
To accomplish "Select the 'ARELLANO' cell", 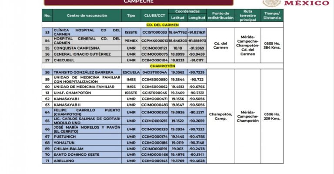I will pyautogui.click(x=87, y=161).
